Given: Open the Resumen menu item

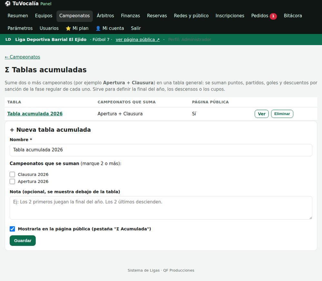Looking at the screenshot, I should point(18,16).
